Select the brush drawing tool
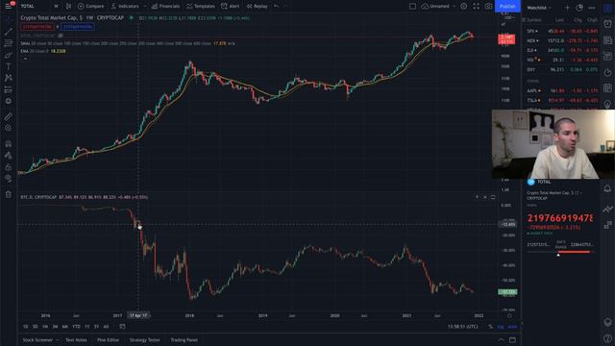 [x=9, y=55]
